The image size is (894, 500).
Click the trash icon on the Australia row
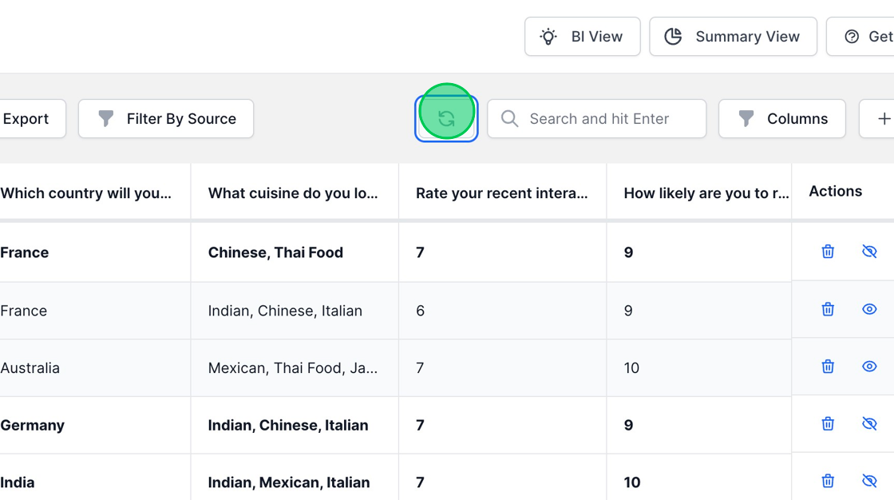coord(828,366)
